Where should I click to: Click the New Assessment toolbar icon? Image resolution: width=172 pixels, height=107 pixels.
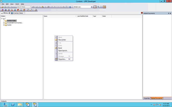28,10
